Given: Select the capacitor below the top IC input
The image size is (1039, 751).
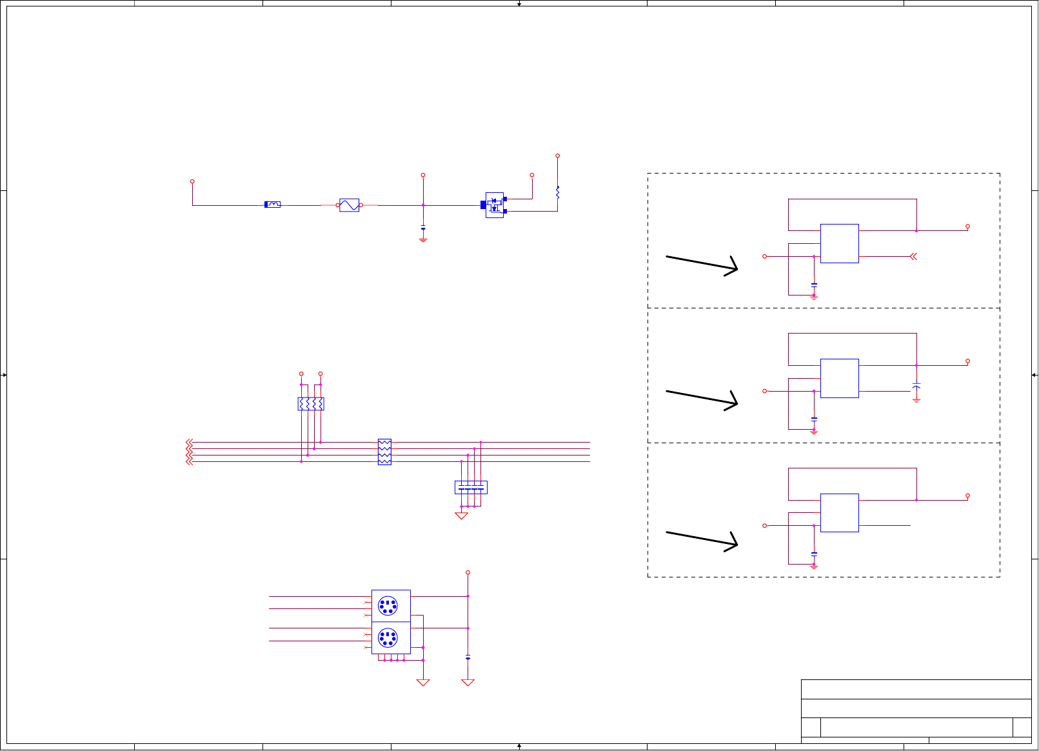Looking at the screenshot, I should pos(814,285).
